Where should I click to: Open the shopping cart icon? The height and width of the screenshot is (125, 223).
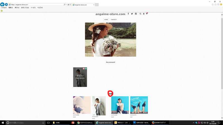(147, 14)
